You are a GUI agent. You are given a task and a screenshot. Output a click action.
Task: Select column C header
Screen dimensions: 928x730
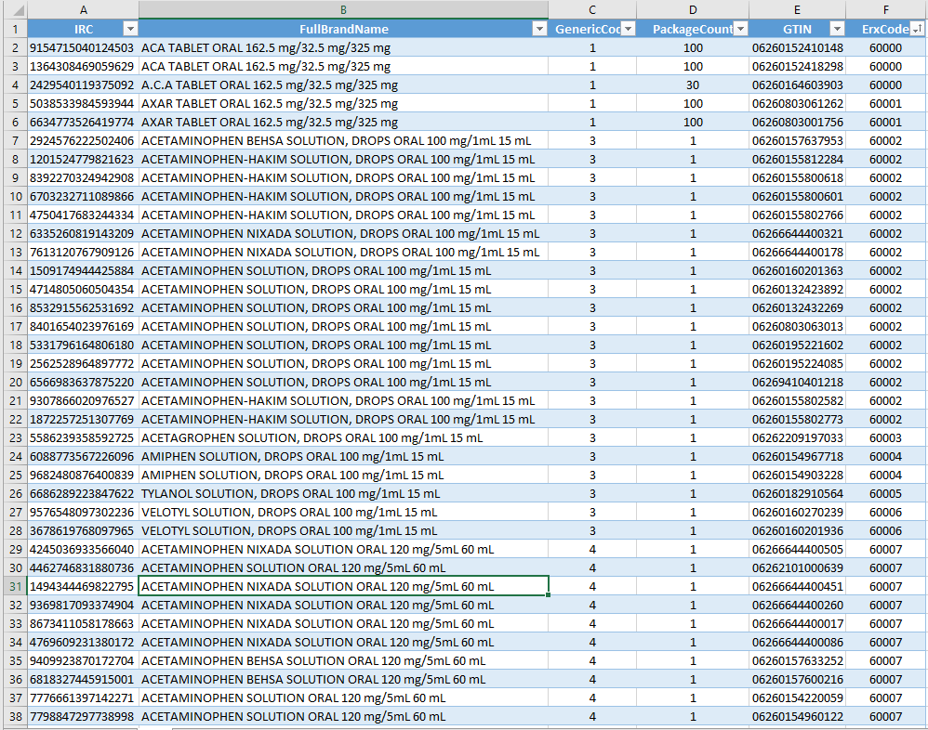(x=592, y=10)
